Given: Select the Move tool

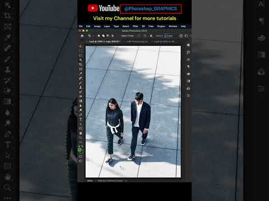Looking at the screenshot, I should coord(81,46).
